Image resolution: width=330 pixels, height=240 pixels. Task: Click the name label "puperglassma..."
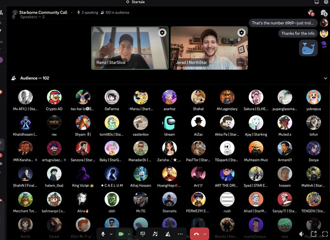(x=284, y=109)
